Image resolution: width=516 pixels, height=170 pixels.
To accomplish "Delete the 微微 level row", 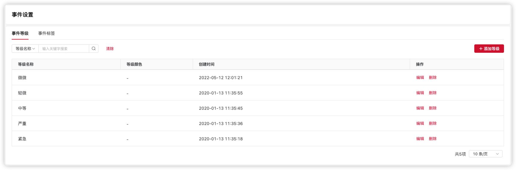I will (x=433, y=78).
